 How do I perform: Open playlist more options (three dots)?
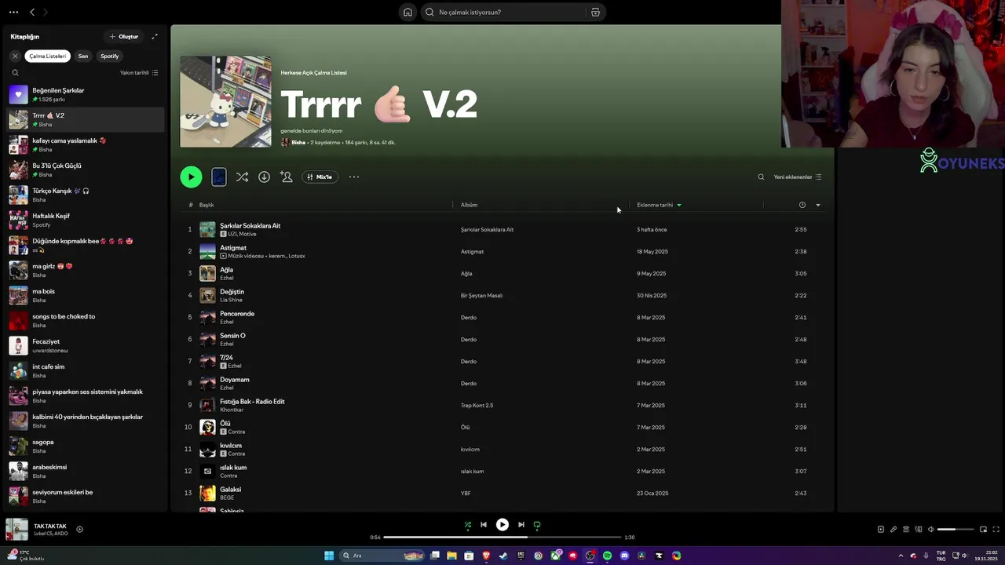click(354, 177)
